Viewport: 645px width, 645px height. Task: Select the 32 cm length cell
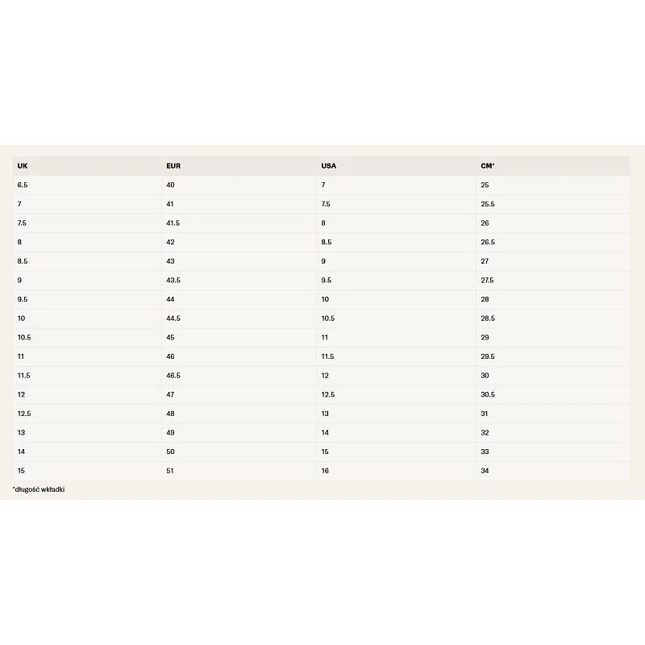pos(485,433)
